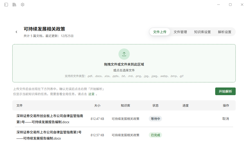Click the upload arrow icon in the dropzone
Viewport: 248px width, 163px height.
(124, 54)
